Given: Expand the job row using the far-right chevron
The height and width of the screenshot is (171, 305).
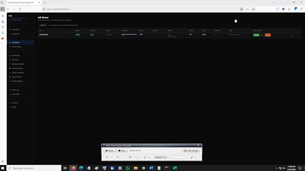Looking at the screenshot, I should click(292, 35).
